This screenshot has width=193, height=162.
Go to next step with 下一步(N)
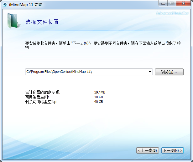tap(172, 150)
